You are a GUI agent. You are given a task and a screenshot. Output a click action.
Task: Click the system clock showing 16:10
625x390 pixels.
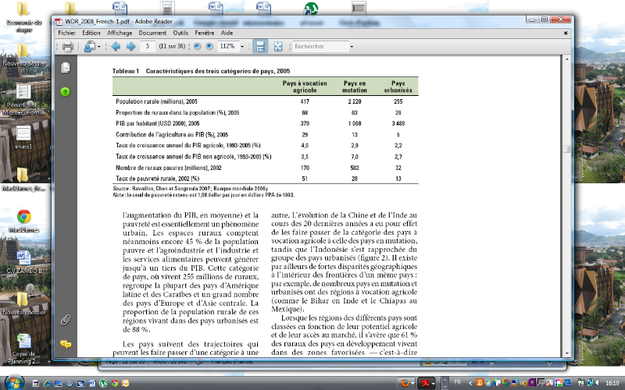[612, 383]
